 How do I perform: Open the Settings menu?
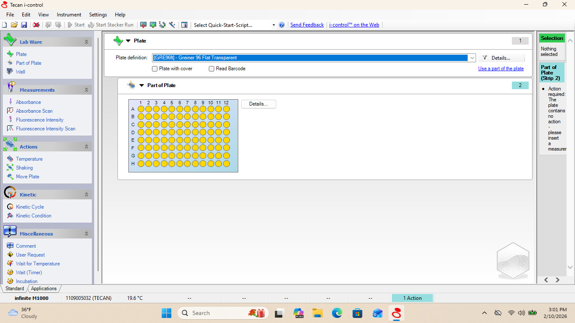click(x=98, y=15)
